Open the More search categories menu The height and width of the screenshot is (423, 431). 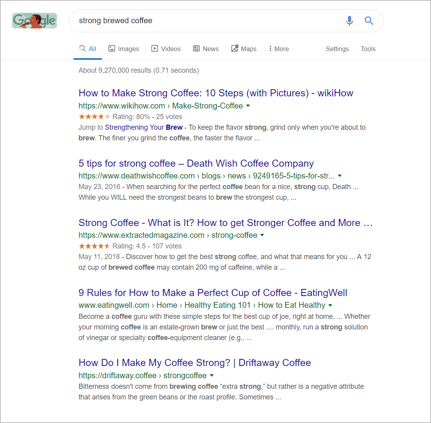[279, 49]
